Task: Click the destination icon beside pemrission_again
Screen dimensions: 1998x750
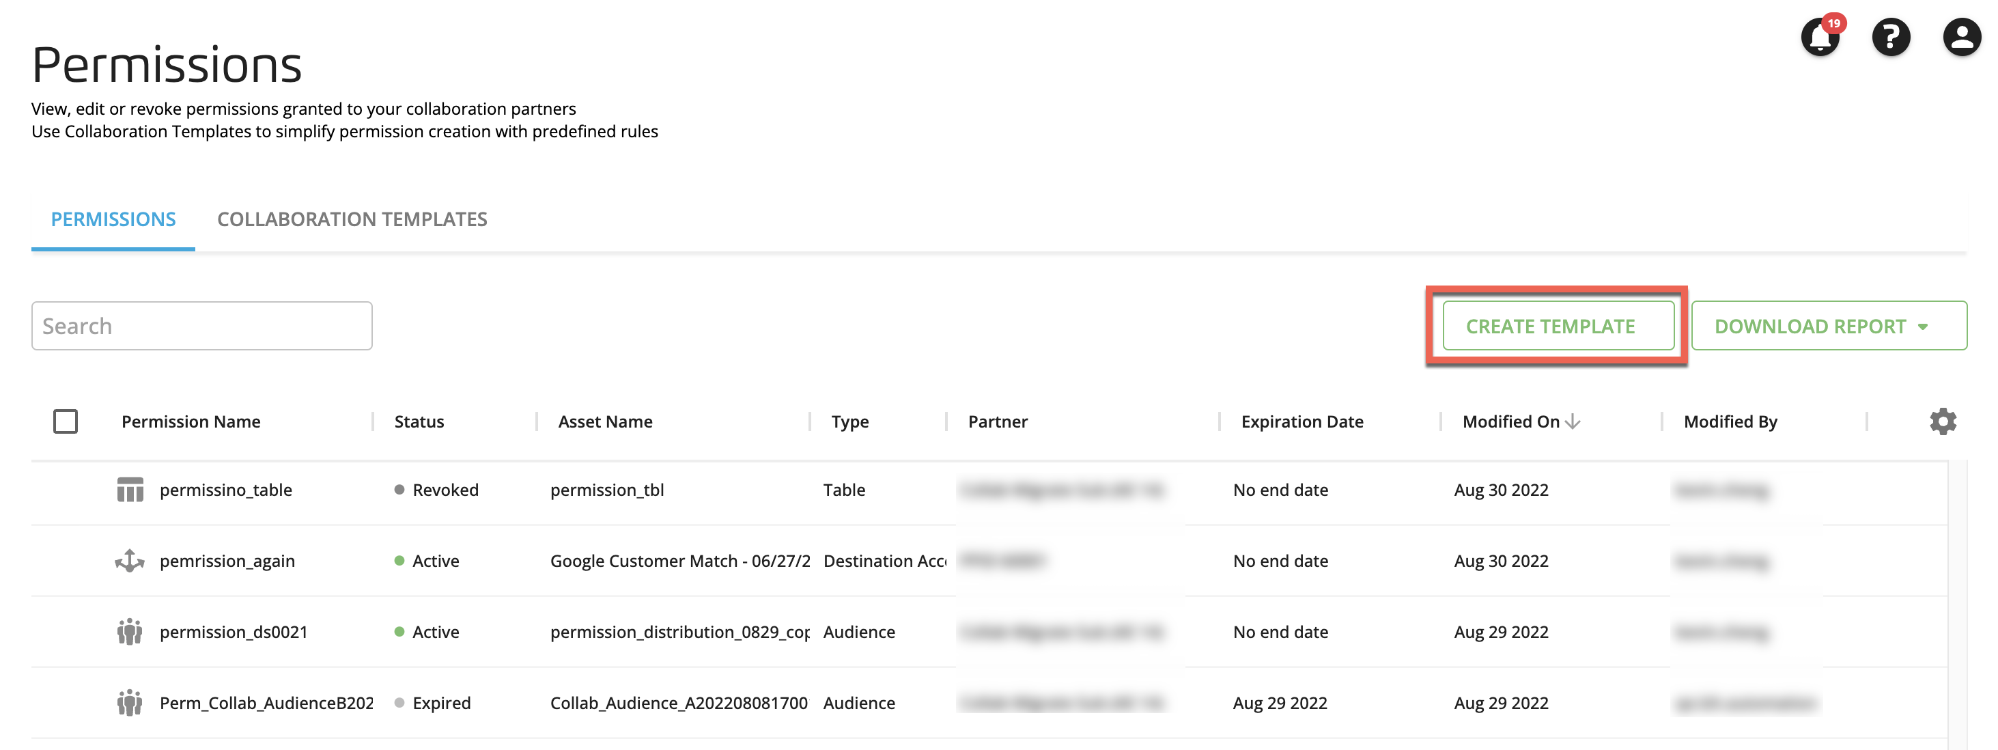Action: click(x=130, y=561)
